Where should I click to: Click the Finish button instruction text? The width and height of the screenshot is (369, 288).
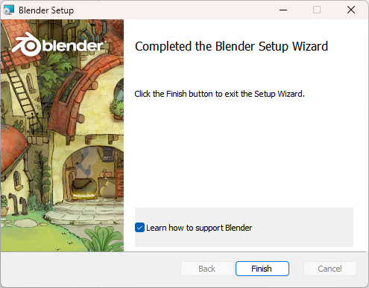[x=219, y=94]
